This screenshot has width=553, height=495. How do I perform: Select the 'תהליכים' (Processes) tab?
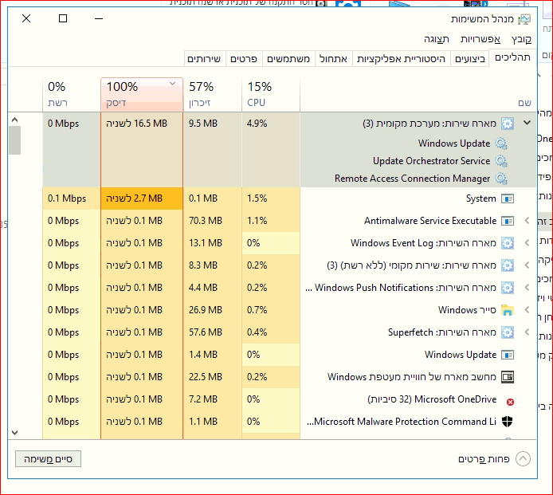(512, 57)
